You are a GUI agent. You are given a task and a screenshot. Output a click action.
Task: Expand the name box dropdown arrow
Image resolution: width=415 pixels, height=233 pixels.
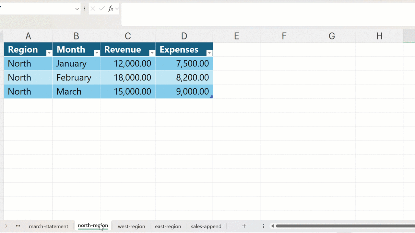click(x=77, y=9)
